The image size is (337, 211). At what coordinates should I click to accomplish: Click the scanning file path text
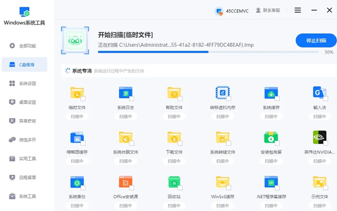(176, 45)
